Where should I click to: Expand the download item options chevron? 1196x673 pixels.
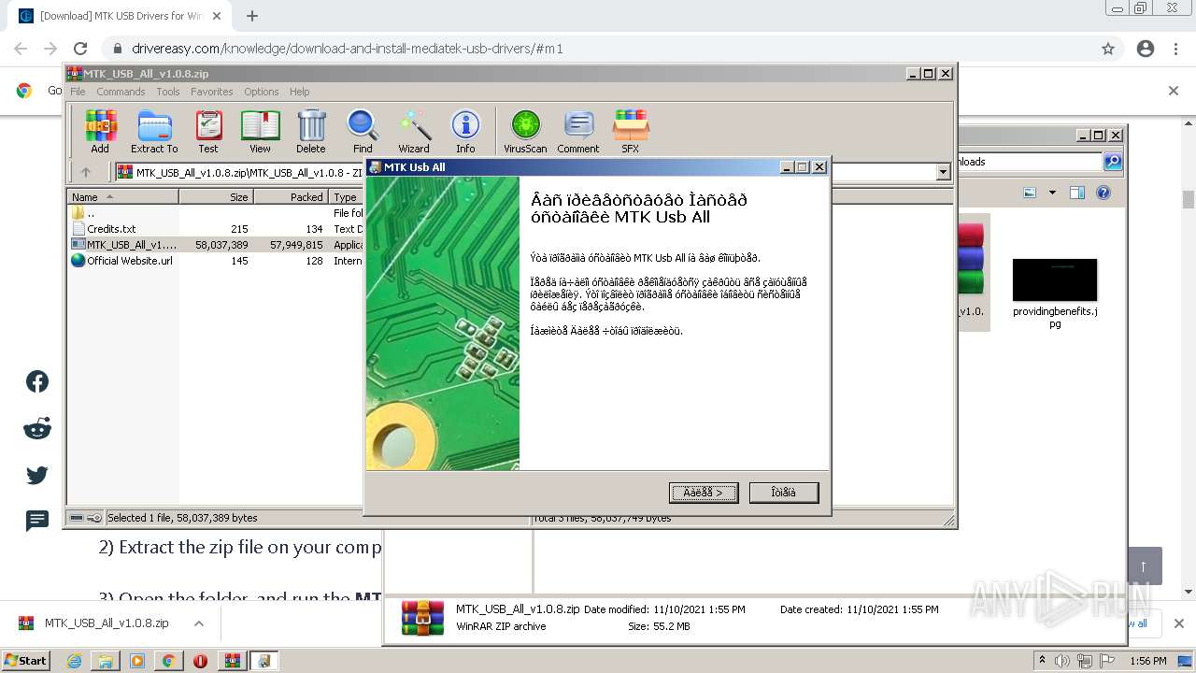click(199, 623)
